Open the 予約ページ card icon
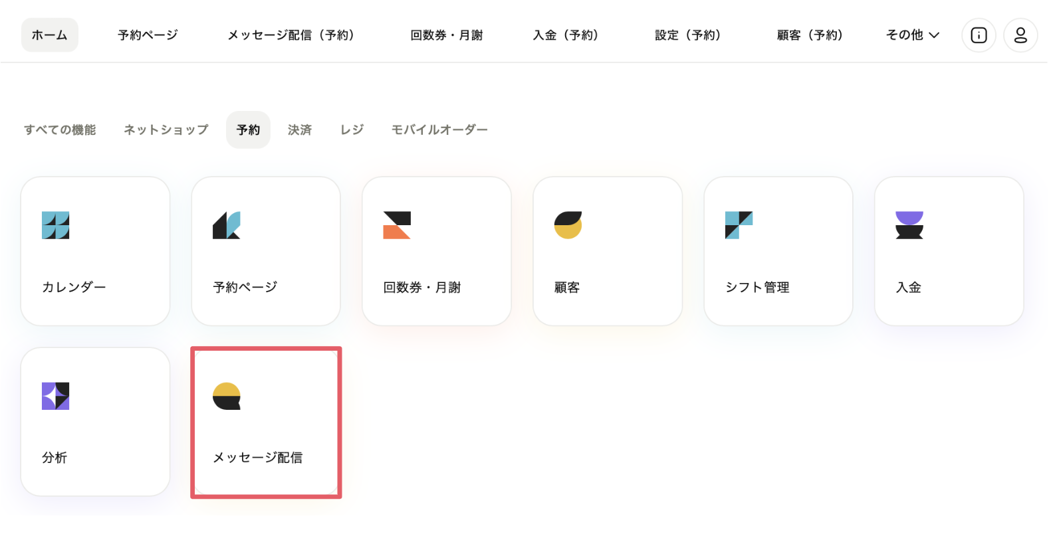The height and width of the screenshot is (546, 1053). pyautogui.click(x=227, y=225)
